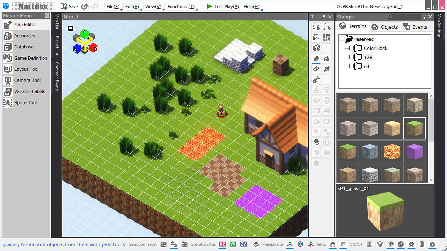The image size is (447, 251).
Task: Select the eraser tool
Action: [x=316, y=69]
